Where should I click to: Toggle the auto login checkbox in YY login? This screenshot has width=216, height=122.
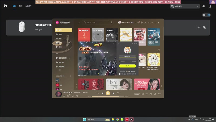click(131, 62)
